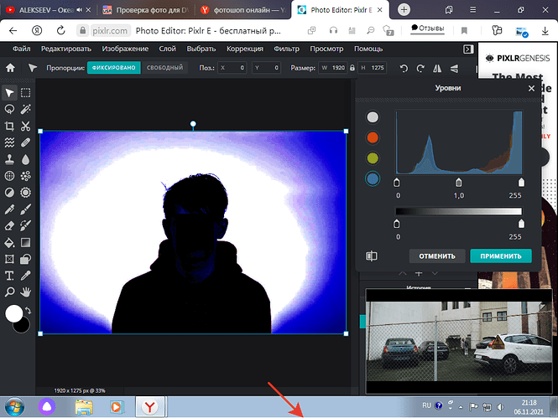This screenshot has width=558, height=418.
Task: Click the Home icon in Pixlr
Action: coord(10,68)
